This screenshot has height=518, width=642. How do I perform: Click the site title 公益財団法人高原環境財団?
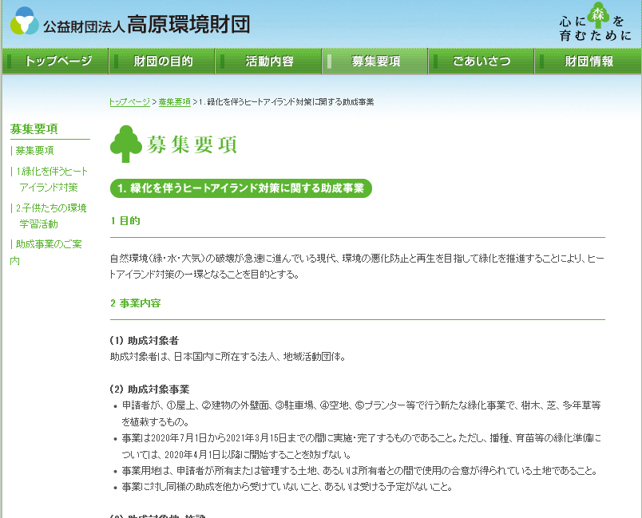click(x=142, y=24)
